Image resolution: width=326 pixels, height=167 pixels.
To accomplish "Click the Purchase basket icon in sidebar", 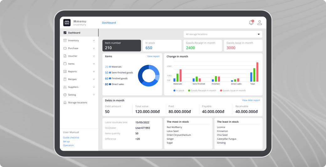I will pos(65,48).
